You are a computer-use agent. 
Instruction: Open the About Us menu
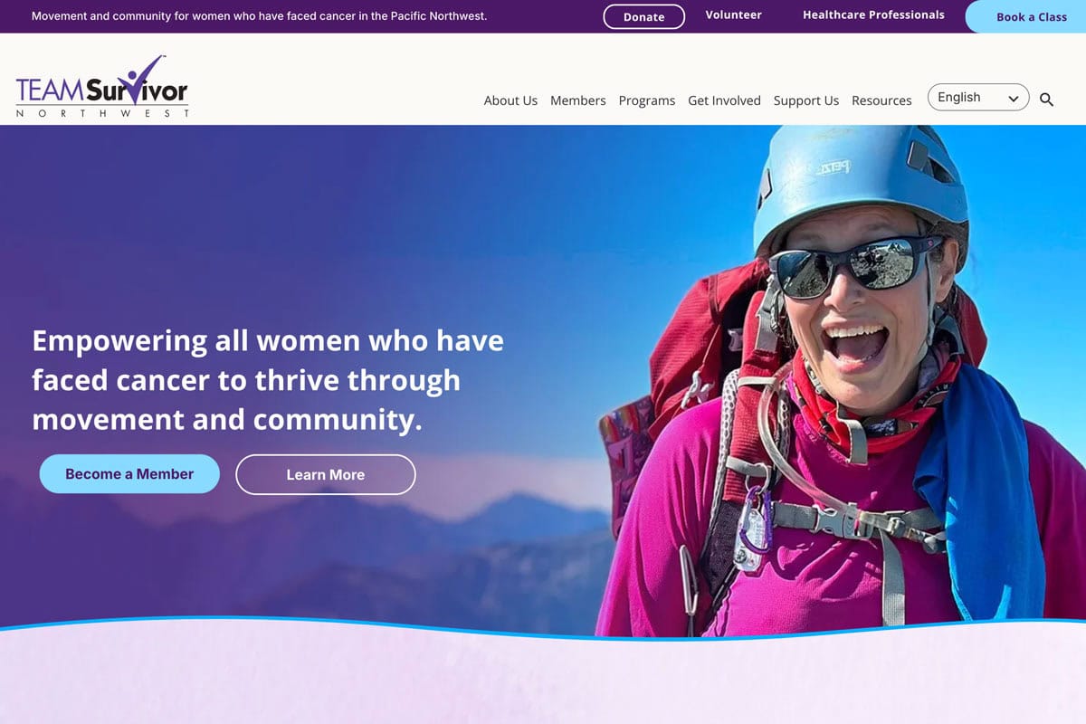pyautogui.click(x=510, y=100)
